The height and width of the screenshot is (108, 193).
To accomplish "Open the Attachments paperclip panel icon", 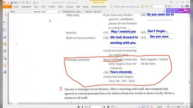I will tap(5, 51).
